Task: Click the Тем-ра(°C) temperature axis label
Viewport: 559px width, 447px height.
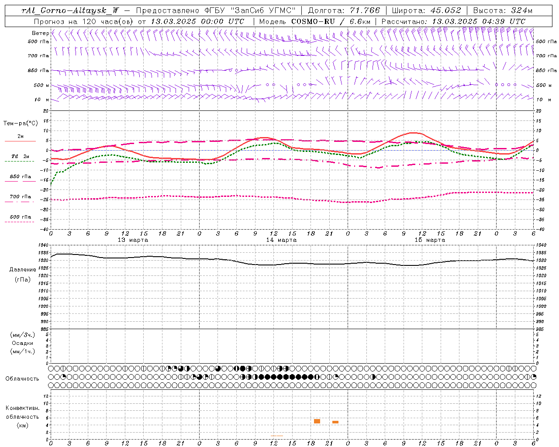Action: [x=21, y=124]
